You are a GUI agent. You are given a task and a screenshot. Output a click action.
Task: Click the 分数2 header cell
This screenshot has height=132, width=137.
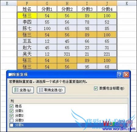coord(67,9)
